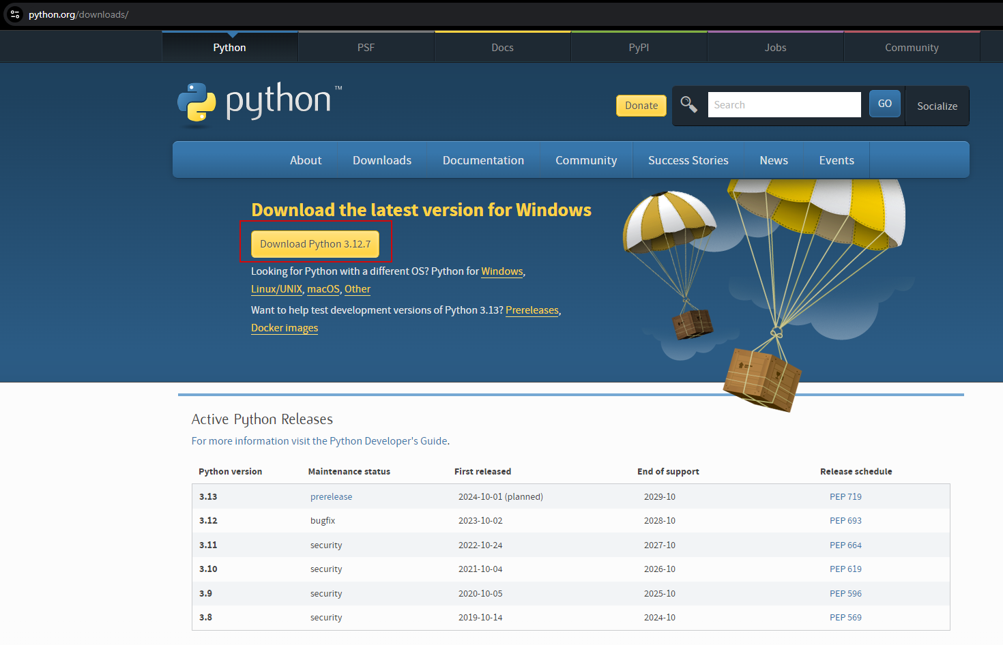
Task: Open the Jobs top tab
Action: tap(775, 47)
